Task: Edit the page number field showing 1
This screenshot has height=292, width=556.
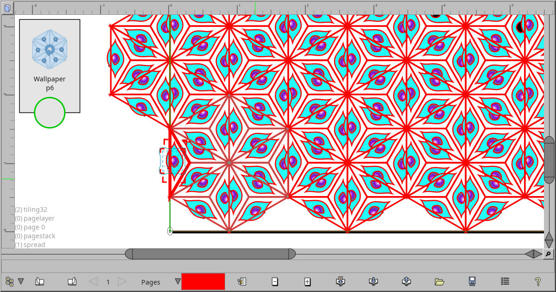Action: [x=107, y=281]
